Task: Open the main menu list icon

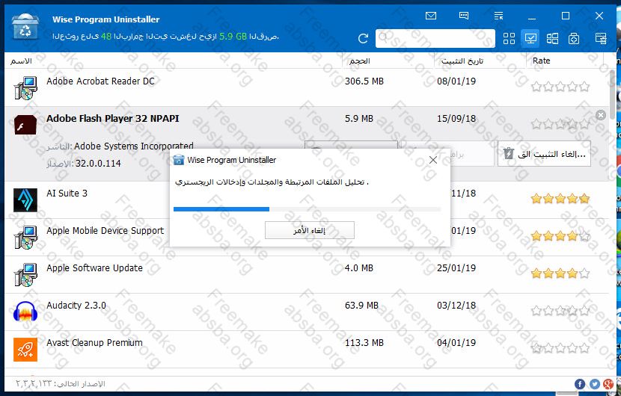Action: pyautogui.click(x=498, y=16)
